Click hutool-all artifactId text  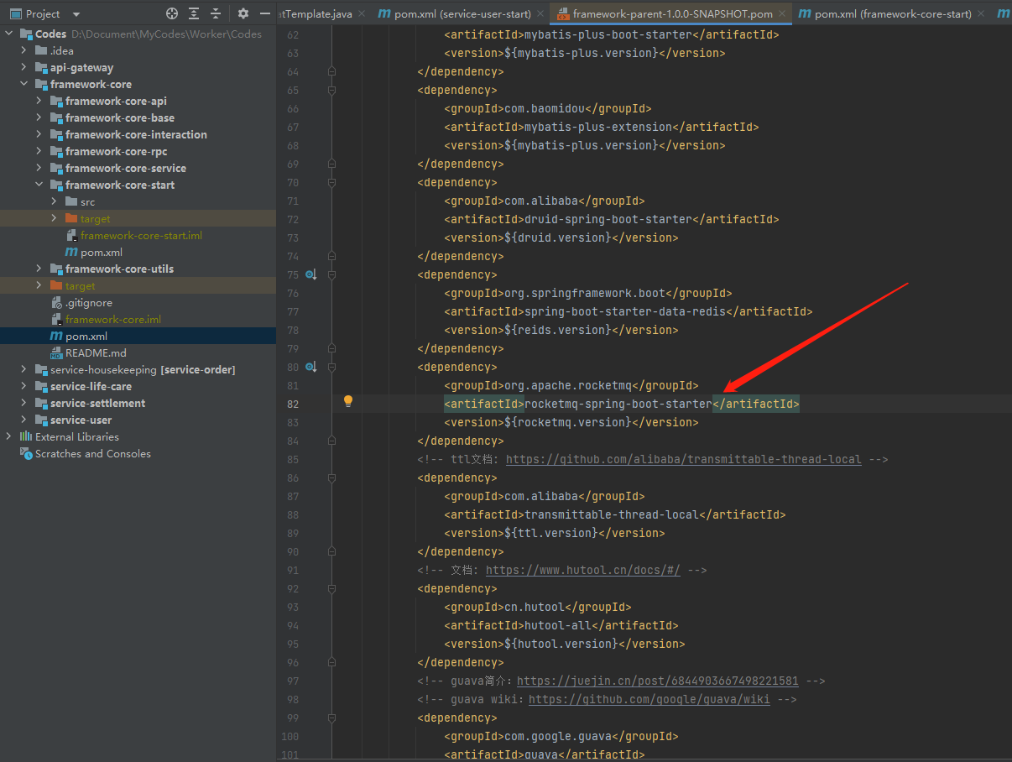pos(558,625)
